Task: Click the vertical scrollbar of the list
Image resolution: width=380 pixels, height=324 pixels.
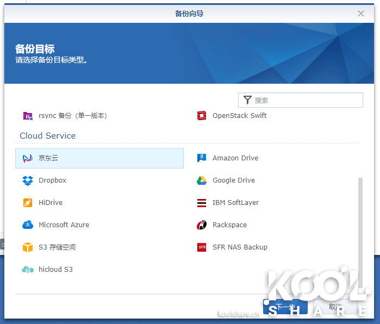Action: tap(358, 217)
